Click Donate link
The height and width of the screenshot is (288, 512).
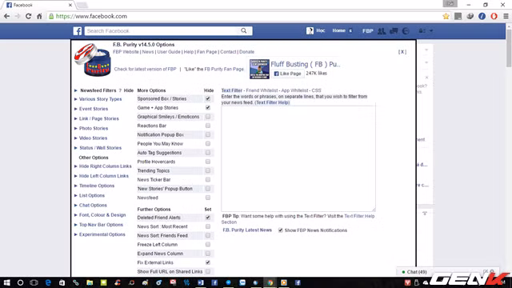click(246, 52)
